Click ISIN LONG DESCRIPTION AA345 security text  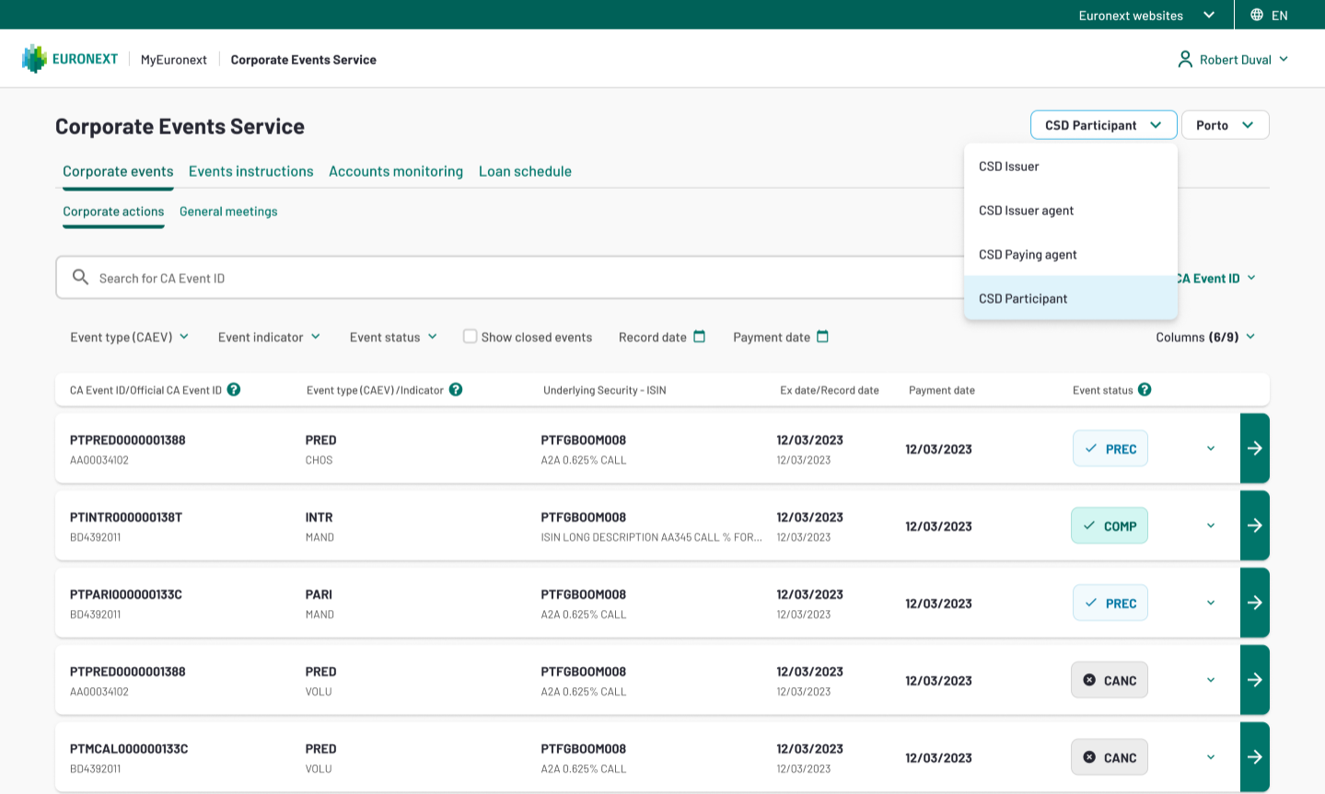[651, 537]
